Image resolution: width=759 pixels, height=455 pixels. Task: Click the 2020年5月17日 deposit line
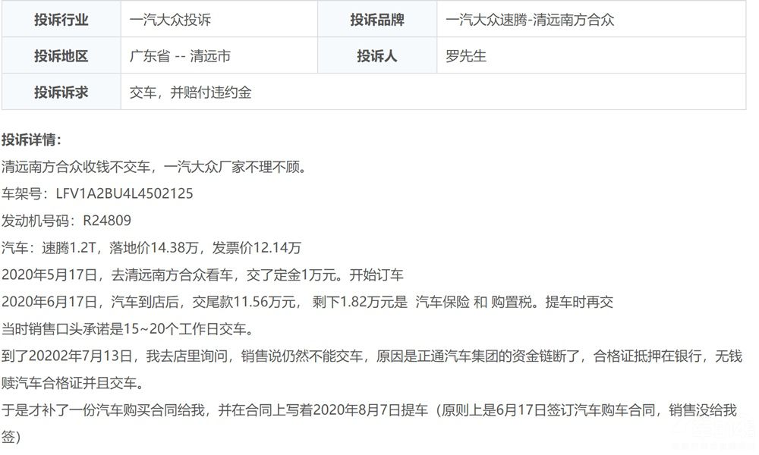click(203, 275)
